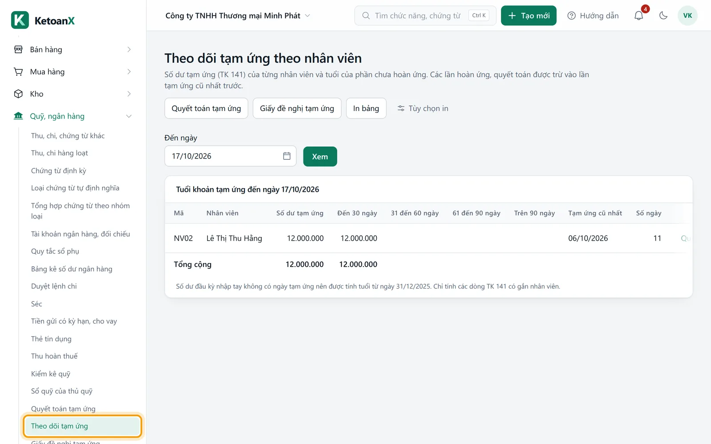
Task: Select Theo dõi tạm ứng menu item
Action: [82, 426]
